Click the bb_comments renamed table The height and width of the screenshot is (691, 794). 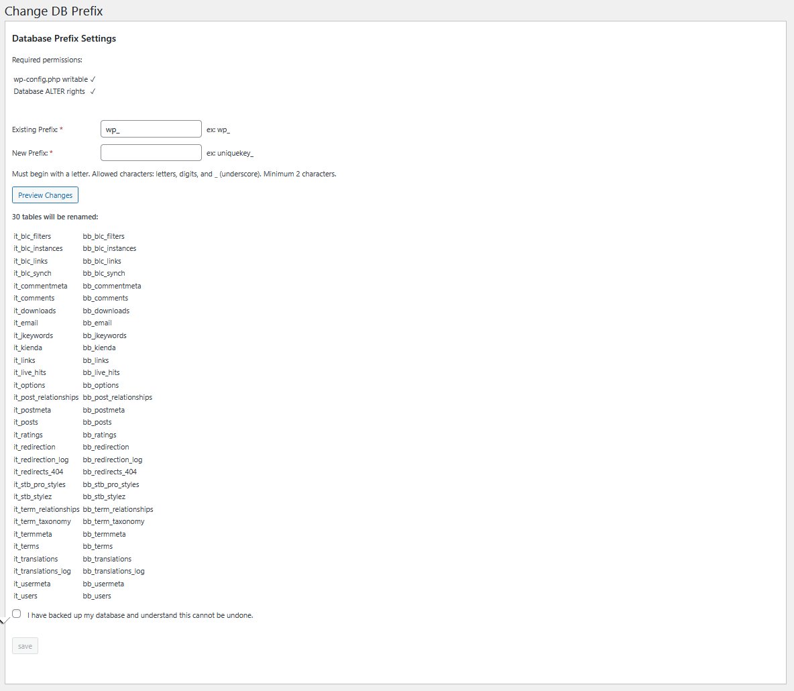pos(105,298)
